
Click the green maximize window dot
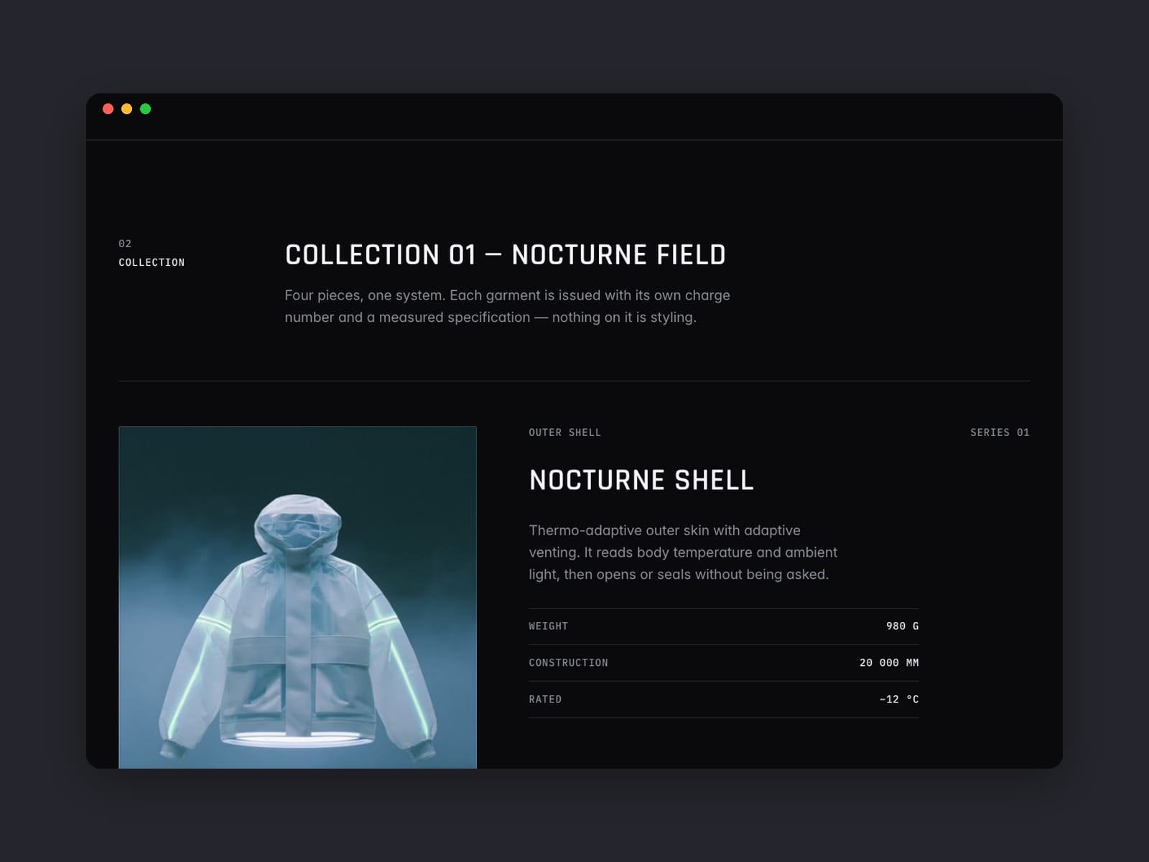tap(145, 109)
